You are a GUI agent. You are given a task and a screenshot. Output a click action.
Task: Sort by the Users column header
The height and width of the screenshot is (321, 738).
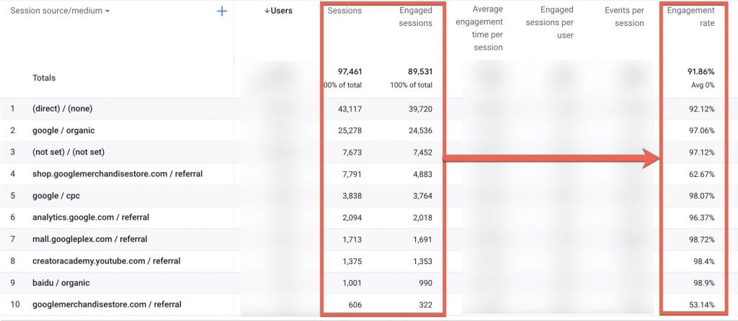[x=278, y=12]
